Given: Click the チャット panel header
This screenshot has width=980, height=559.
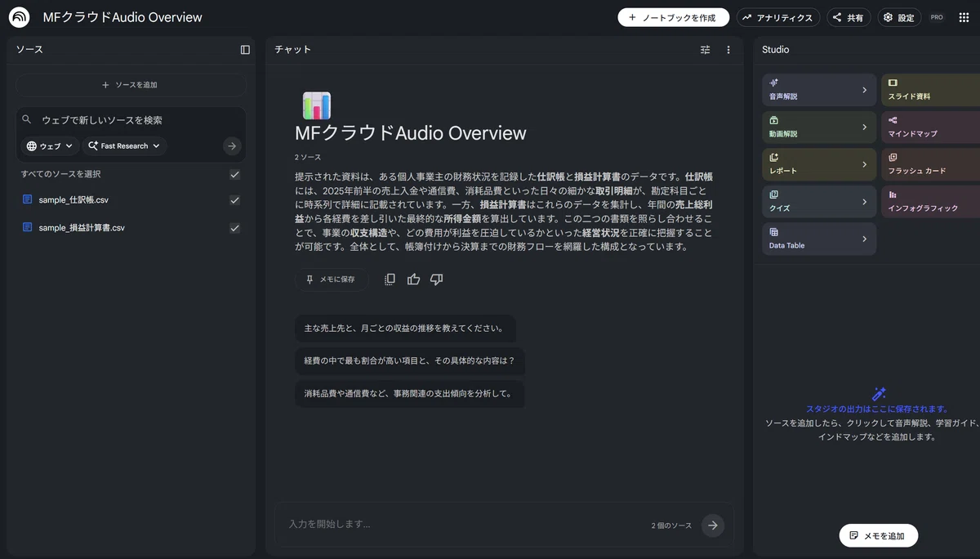Looking at the screenshot, I should pyautogui.click(x=292, y=50).
